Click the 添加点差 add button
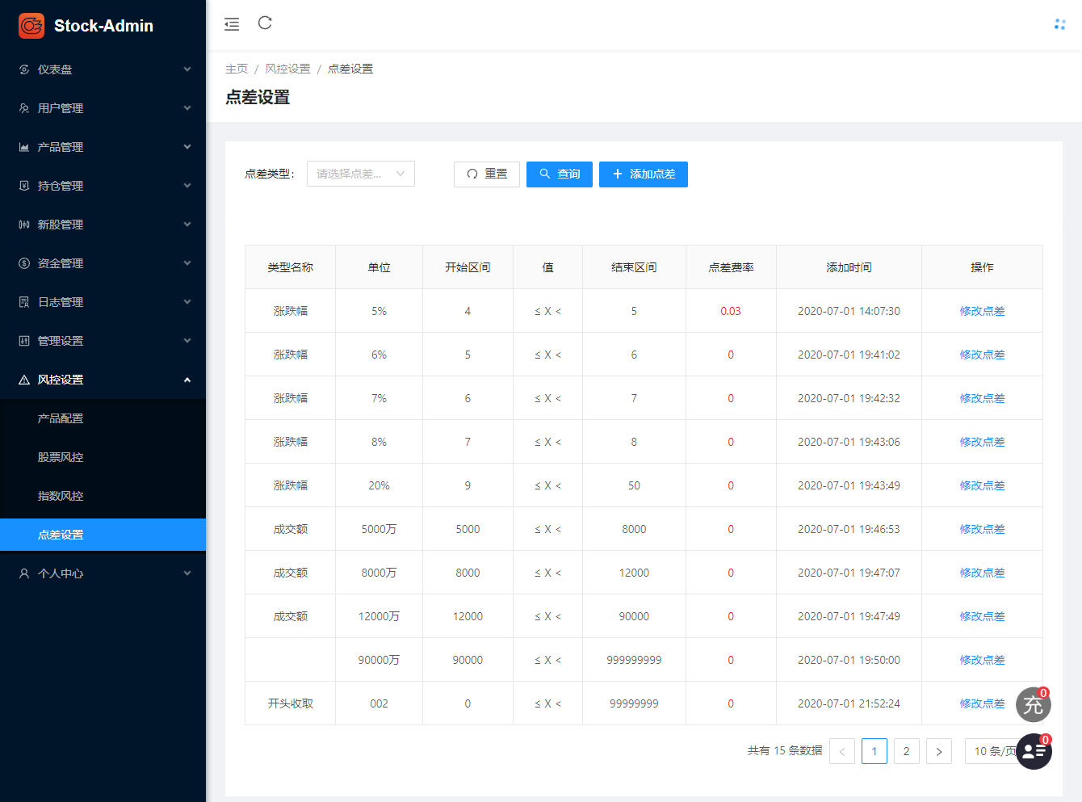The width and height of the screenshot is (1082, 802). (643, 174)
